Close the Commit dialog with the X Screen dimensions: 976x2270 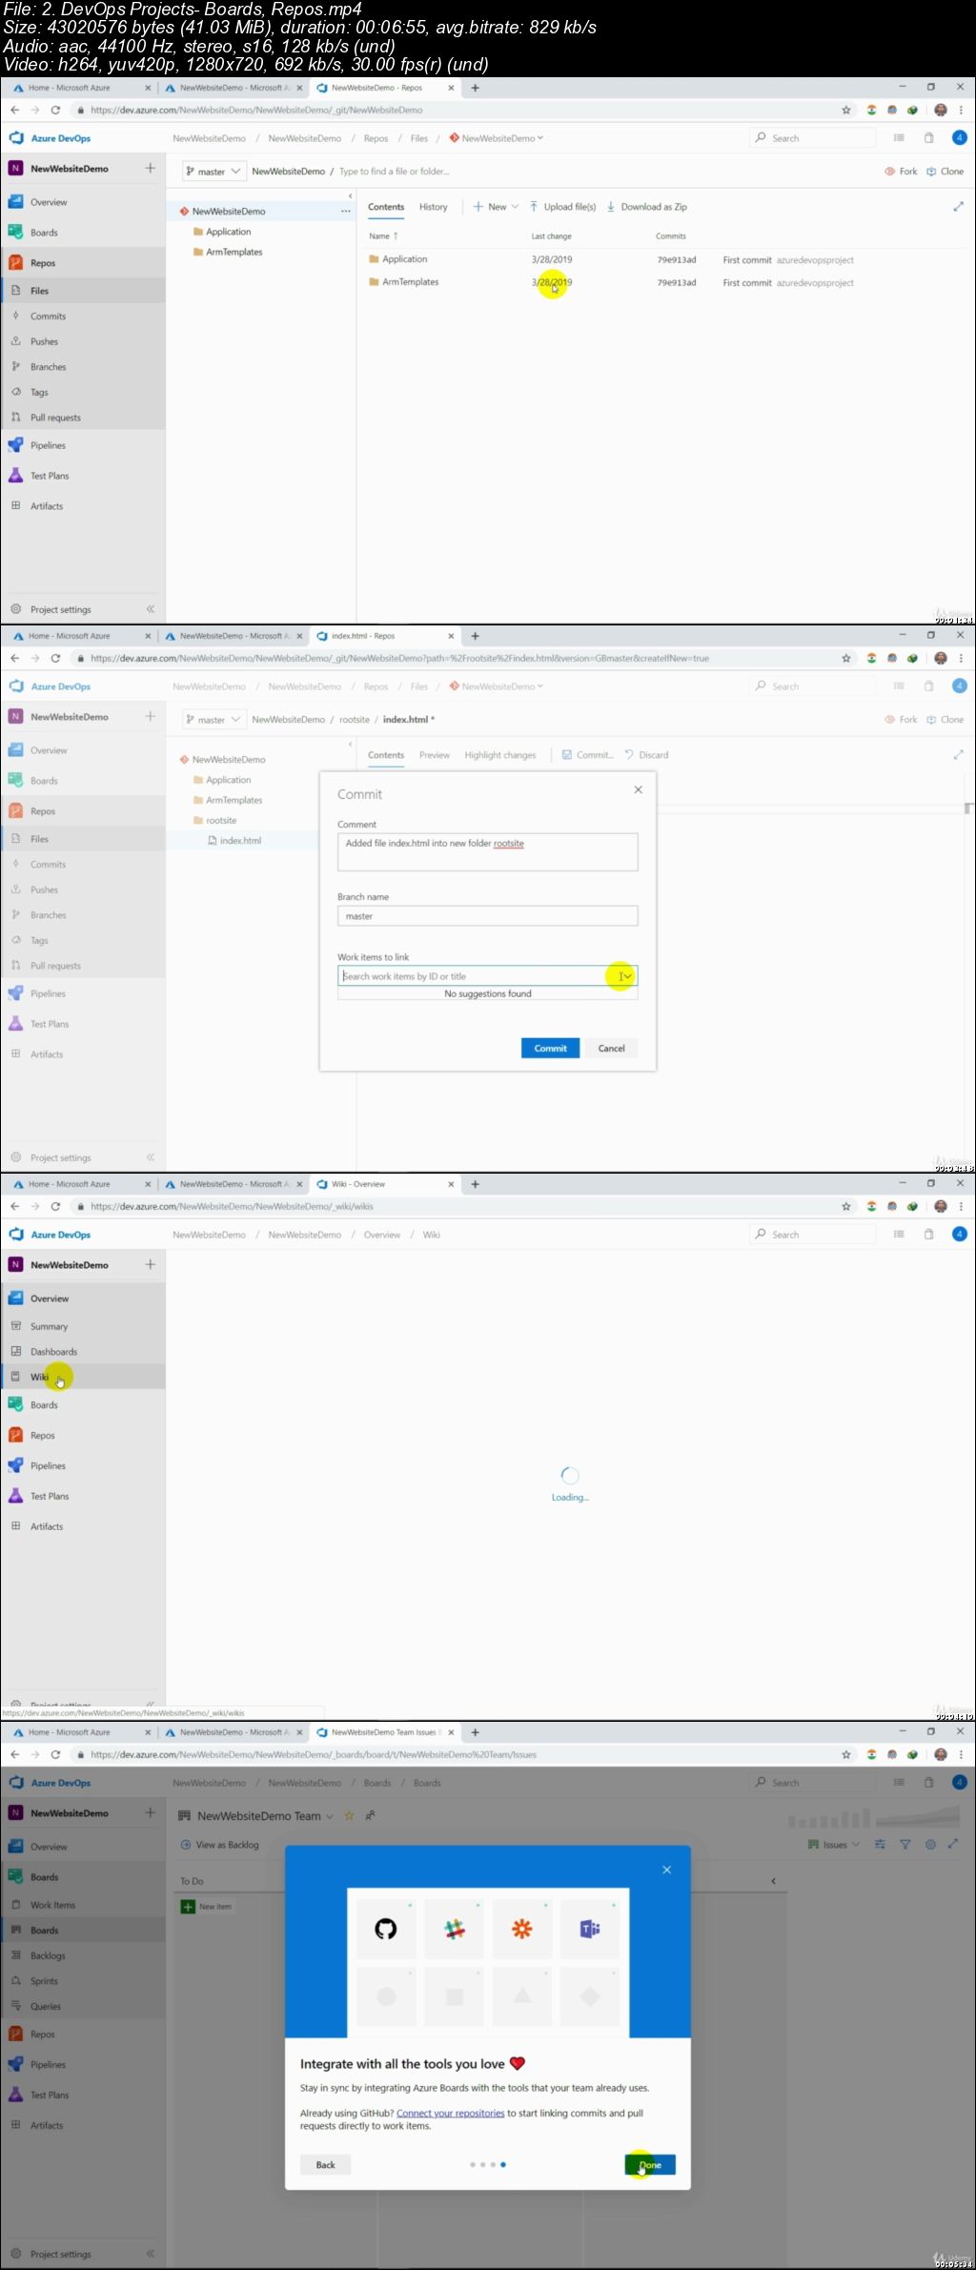[x=639, y=789]
